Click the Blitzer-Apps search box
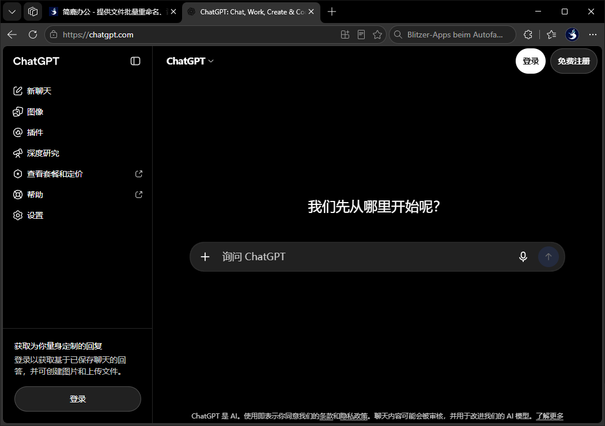 click(x=452, y=35)
